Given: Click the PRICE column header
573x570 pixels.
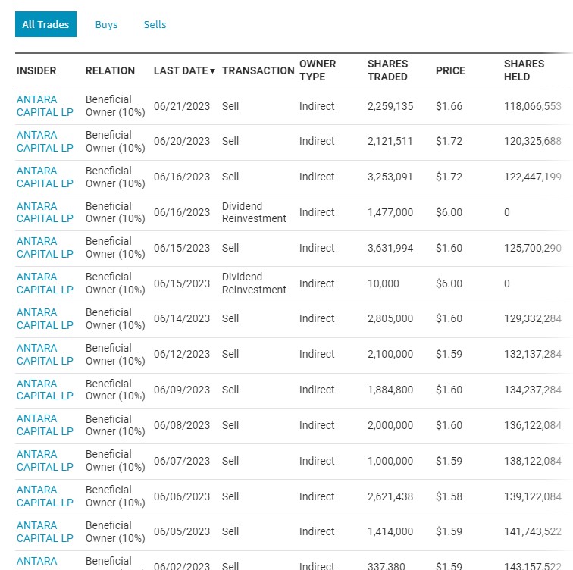Looking at the screenshot, I should tap(450, 70).
